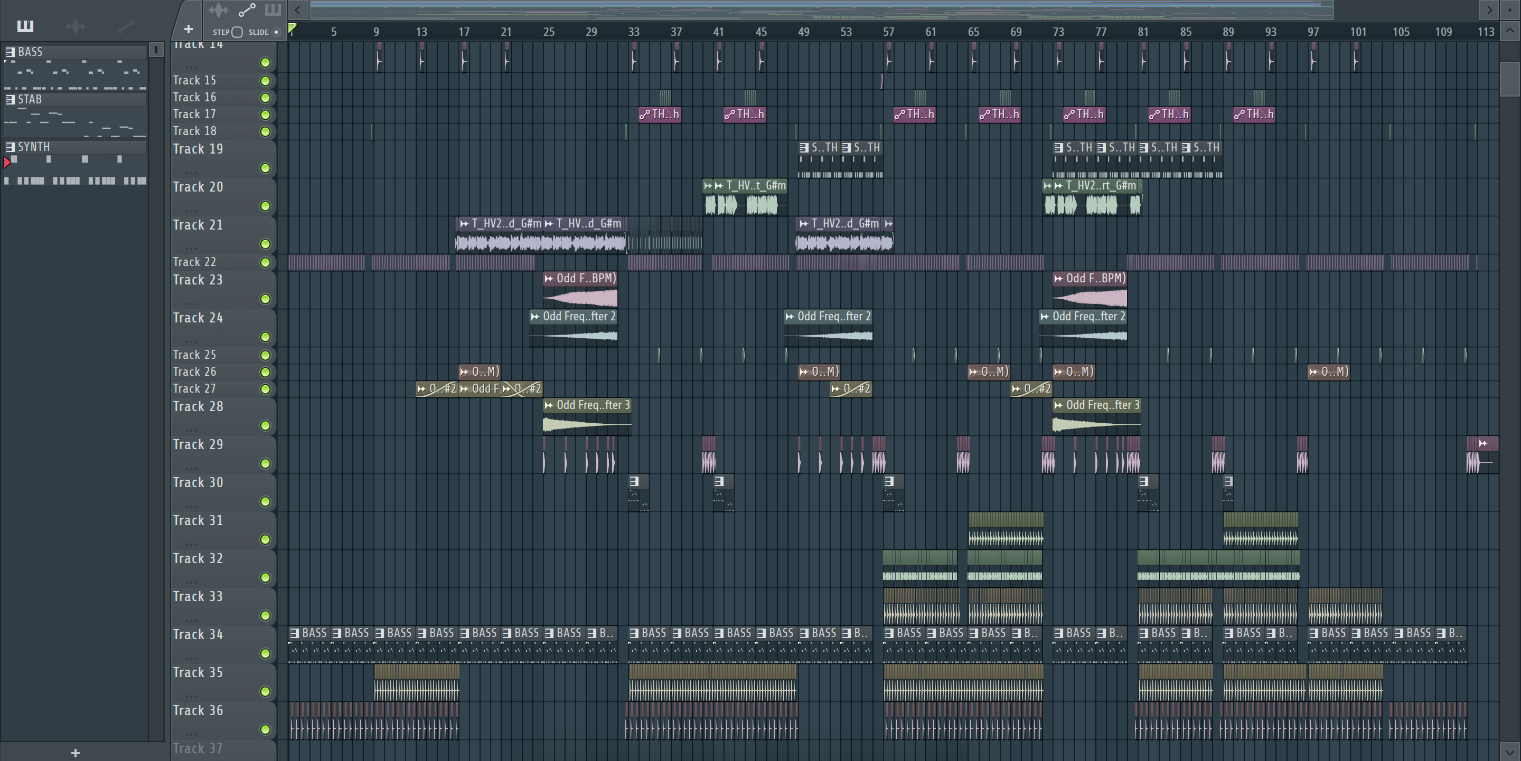Open menu of first Odd F..BPM) clip
Screen dimensions: 1521x761
click(x=549, y=279)
